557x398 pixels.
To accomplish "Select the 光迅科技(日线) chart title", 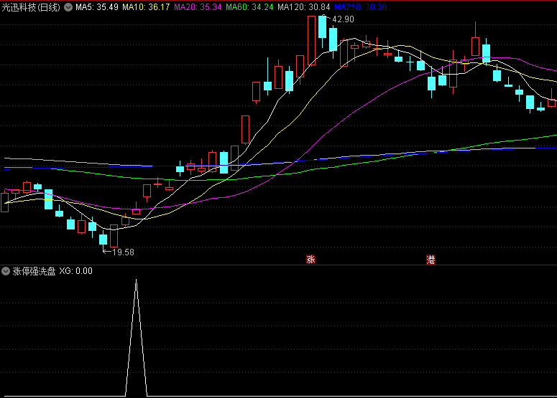I will 31,7.
